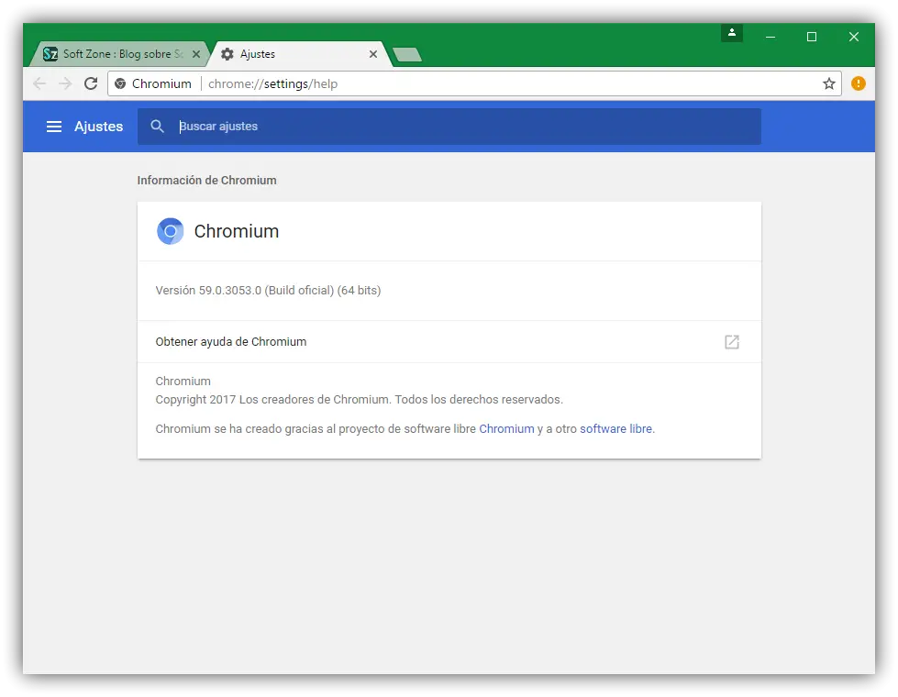
Task: Click the Chromium title in the card
Action: coord(237,231)
